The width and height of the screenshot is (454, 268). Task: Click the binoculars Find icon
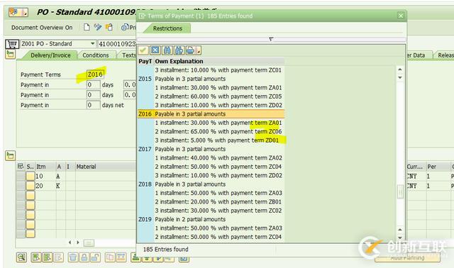tap(167, 50)
